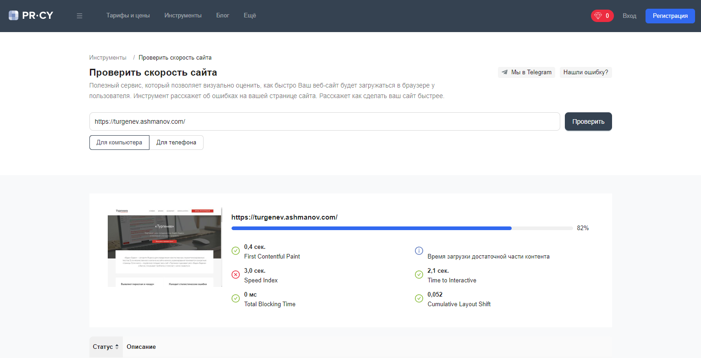Click the info icon beside Время загрузки
Image resolution: width=701 pixels, height=358 pixels.
[x=419, y=251]
